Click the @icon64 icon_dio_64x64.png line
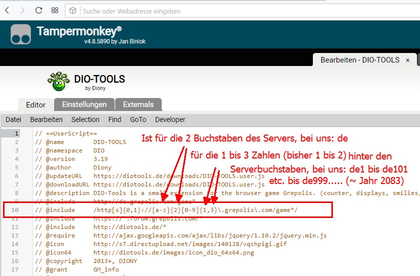Screen dimensions: 420x276 (x=144, y=252)
